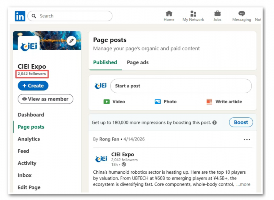Click the LinkedIn logo icon
274x200 pixels.
click(20, 16)
